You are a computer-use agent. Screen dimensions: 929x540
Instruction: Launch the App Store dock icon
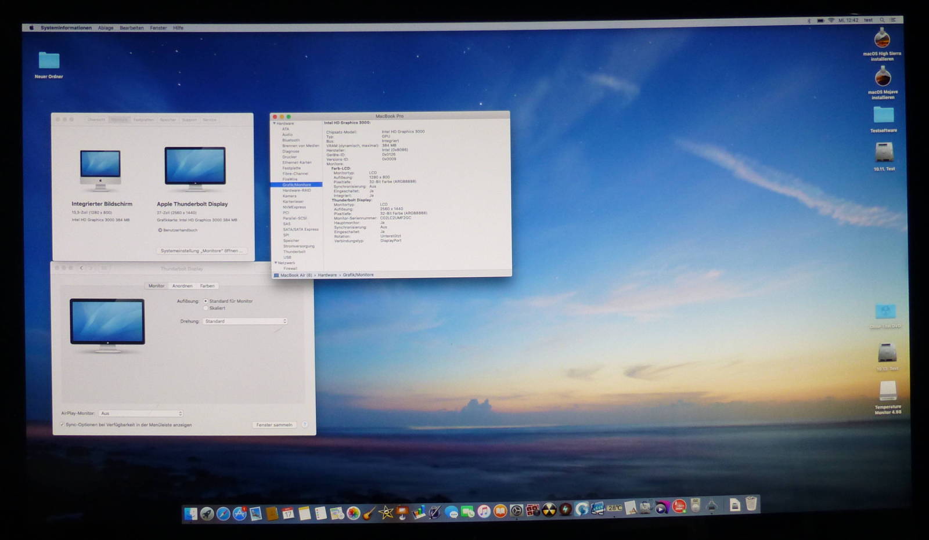click(x=239, y=513)
